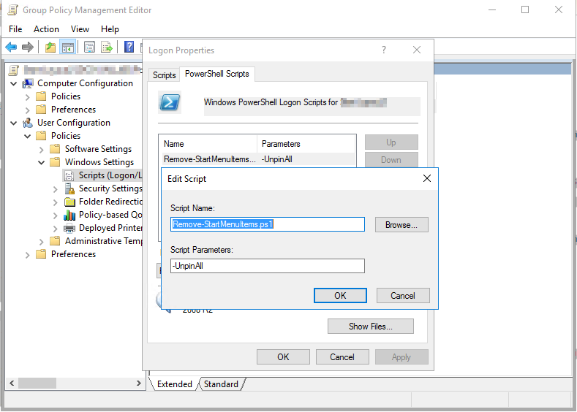The width and height of the screenshot is (577, 412).
Task: Open the Action menu
Action: [x=46, y=29]
